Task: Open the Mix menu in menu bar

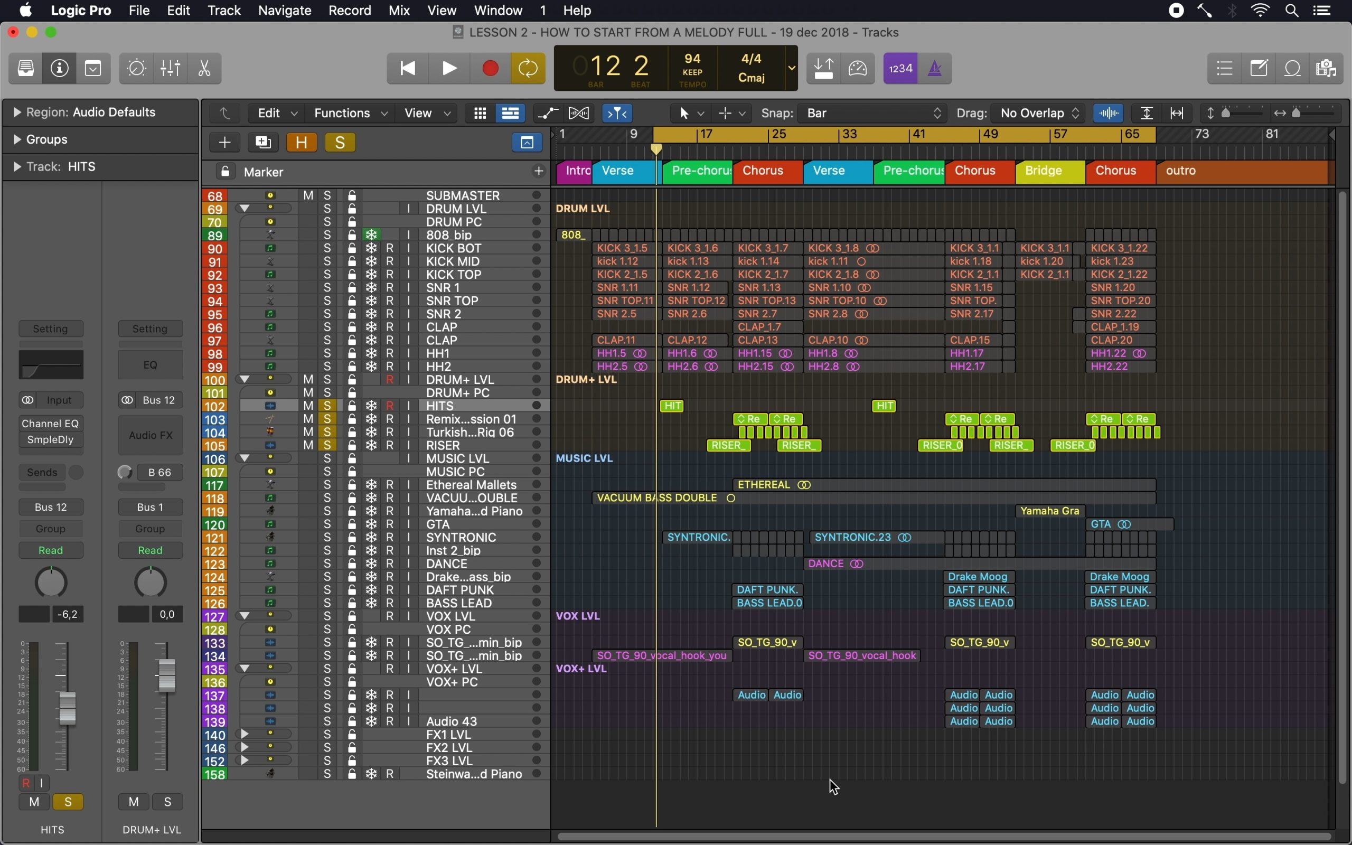Action: (x=399, y=11)
